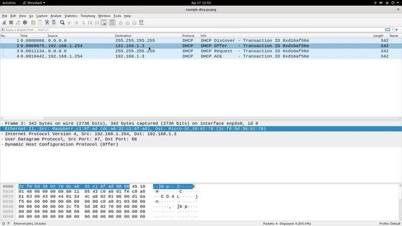Click the display filter bookmark icon
Screen dimensions: 402x226
[x=3, y=30]
